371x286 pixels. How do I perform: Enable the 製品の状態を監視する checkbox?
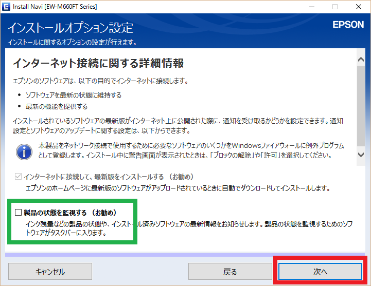pos(19,213)
